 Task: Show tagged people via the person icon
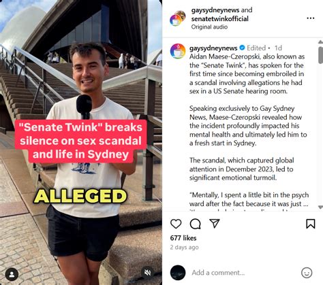pyautogui.click(x=12, y=274)
